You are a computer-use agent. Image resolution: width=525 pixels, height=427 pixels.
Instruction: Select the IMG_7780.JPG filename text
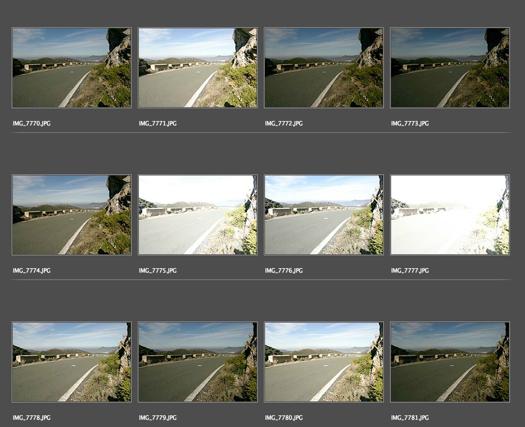284,418
